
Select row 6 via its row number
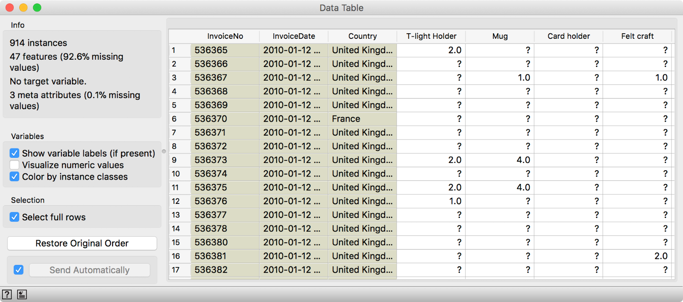point(175,119)
